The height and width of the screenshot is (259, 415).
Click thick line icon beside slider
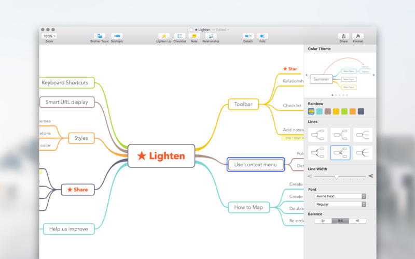tap(370, 176)
